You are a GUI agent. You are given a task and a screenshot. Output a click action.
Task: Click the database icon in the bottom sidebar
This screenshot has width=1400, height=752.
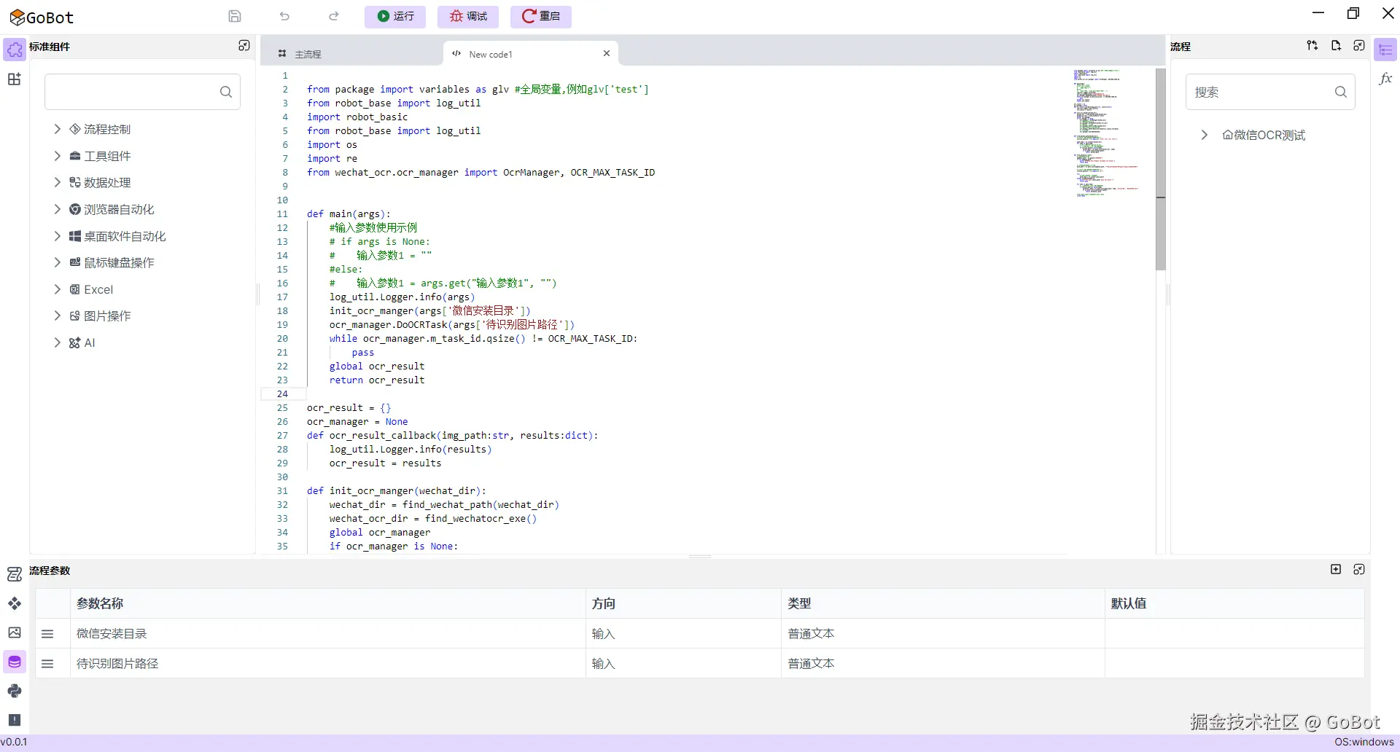pos(15,662)
